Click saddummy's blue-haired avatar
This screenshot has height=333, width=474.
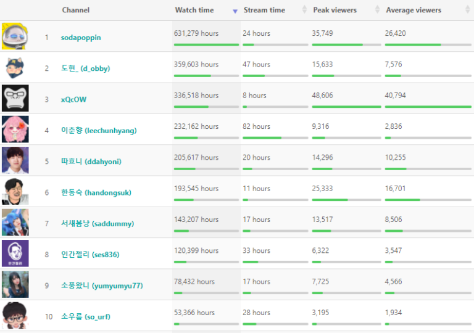coord(14,223)
